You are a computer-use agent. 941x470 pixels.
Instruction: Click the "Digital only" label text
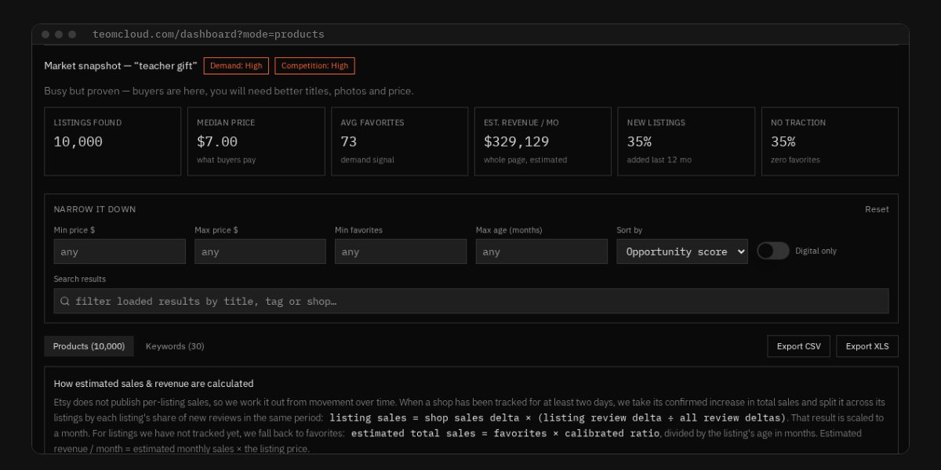[x=816, y=251]
